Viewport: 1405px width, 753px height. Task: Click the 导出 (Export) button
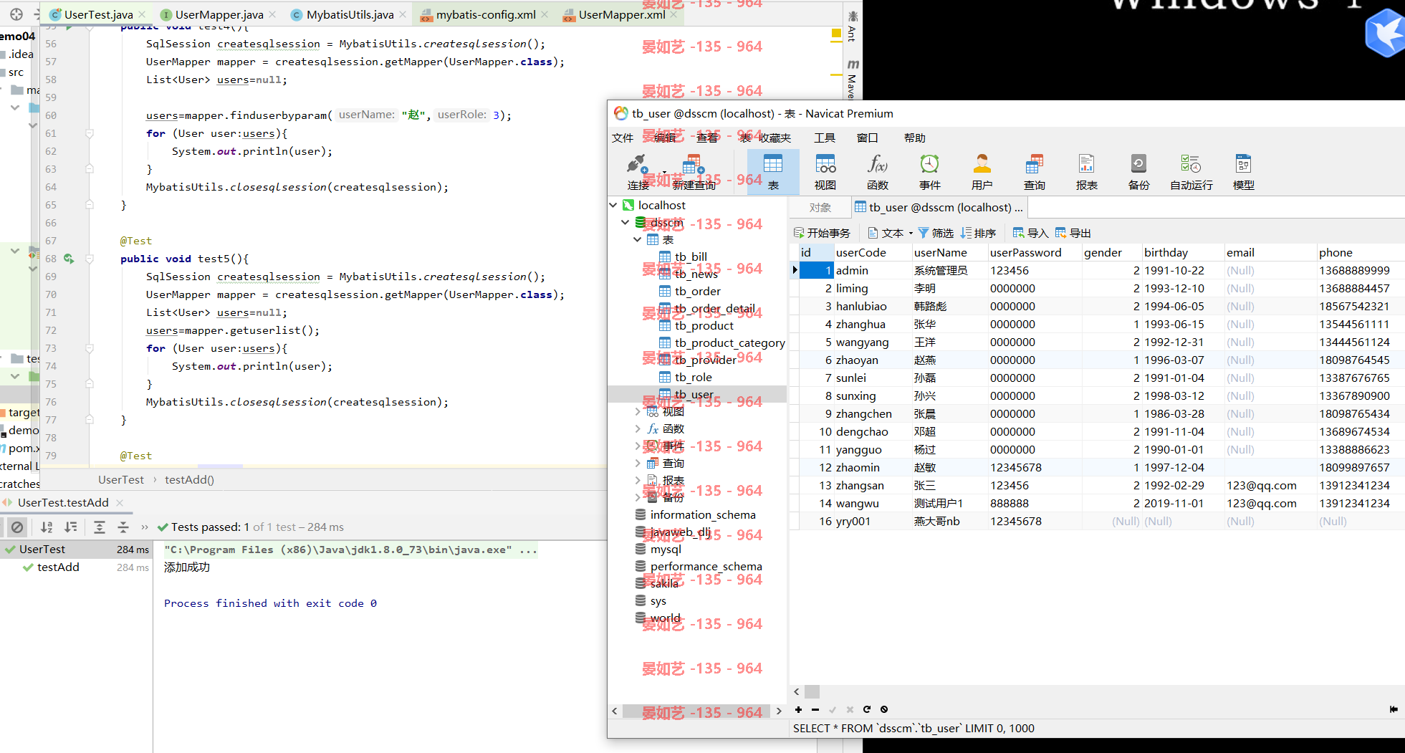pos(1073,233)
